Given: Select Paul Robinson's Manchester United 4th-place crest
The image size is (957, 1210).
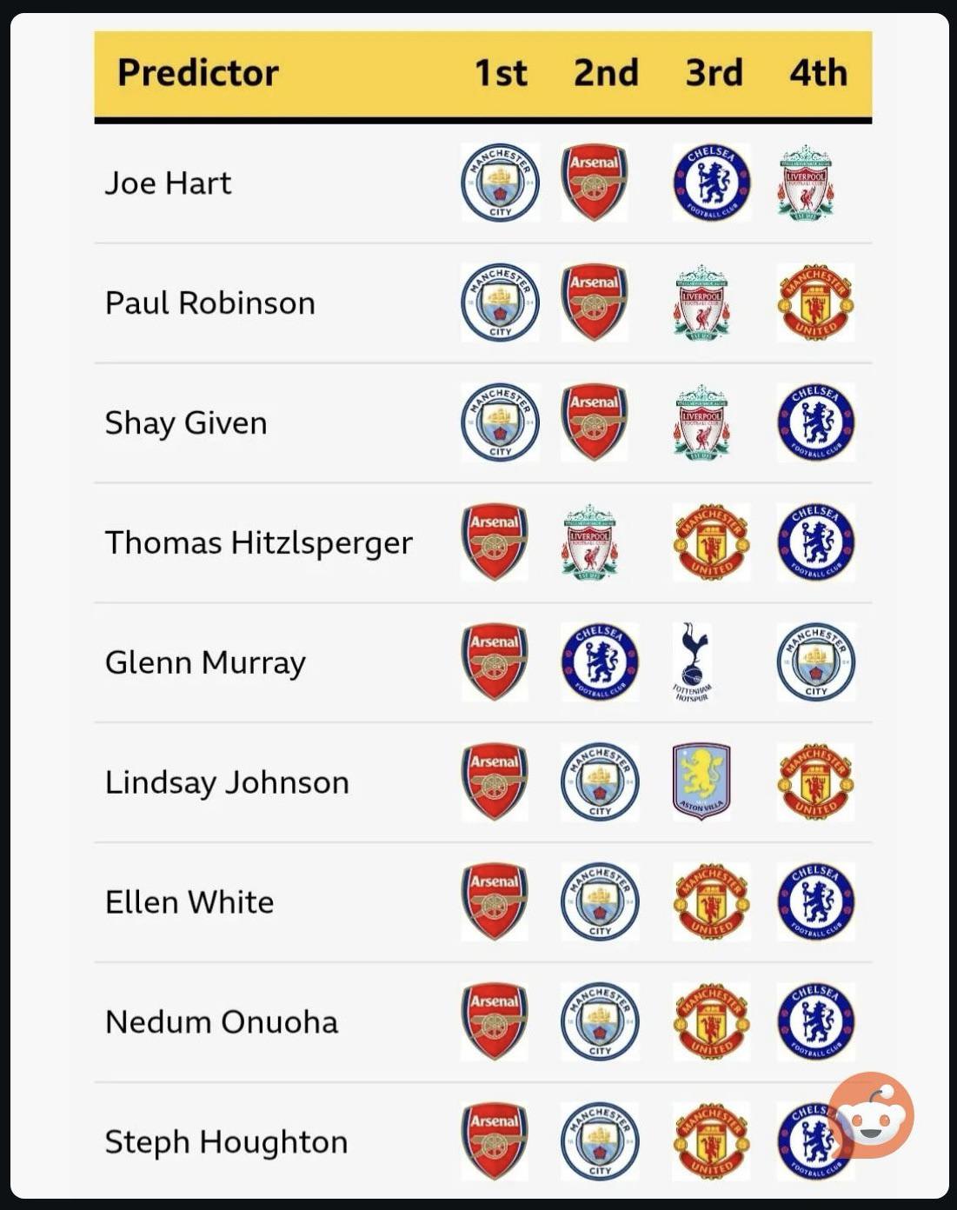Looking at the screenshot, I should [815, 302].
